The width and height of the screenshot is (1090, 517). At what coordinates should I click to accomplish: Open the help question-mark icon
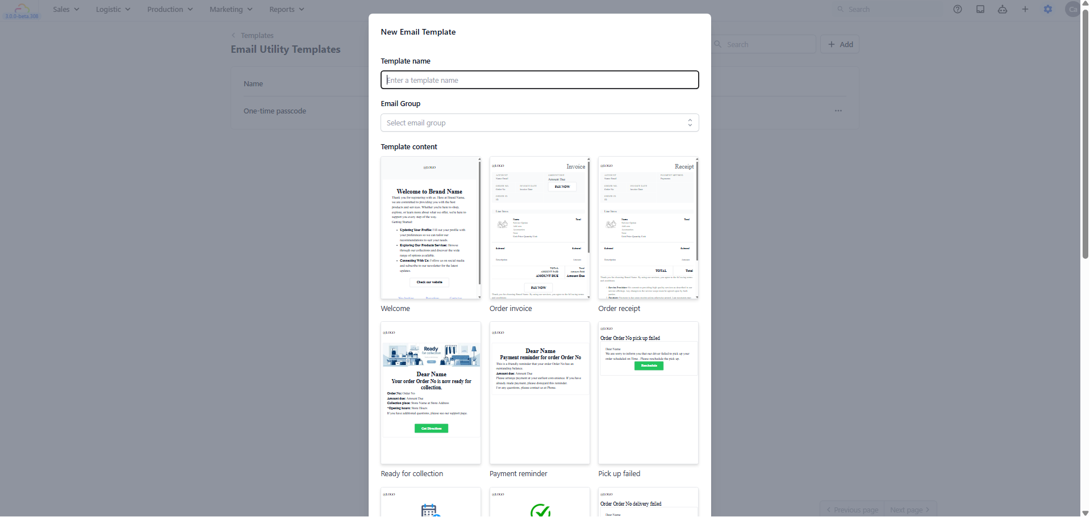click(958, 9)
